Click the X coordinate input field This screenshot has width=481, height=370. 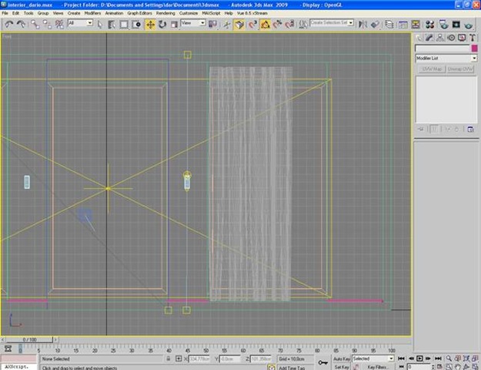[x=199, y=358]
